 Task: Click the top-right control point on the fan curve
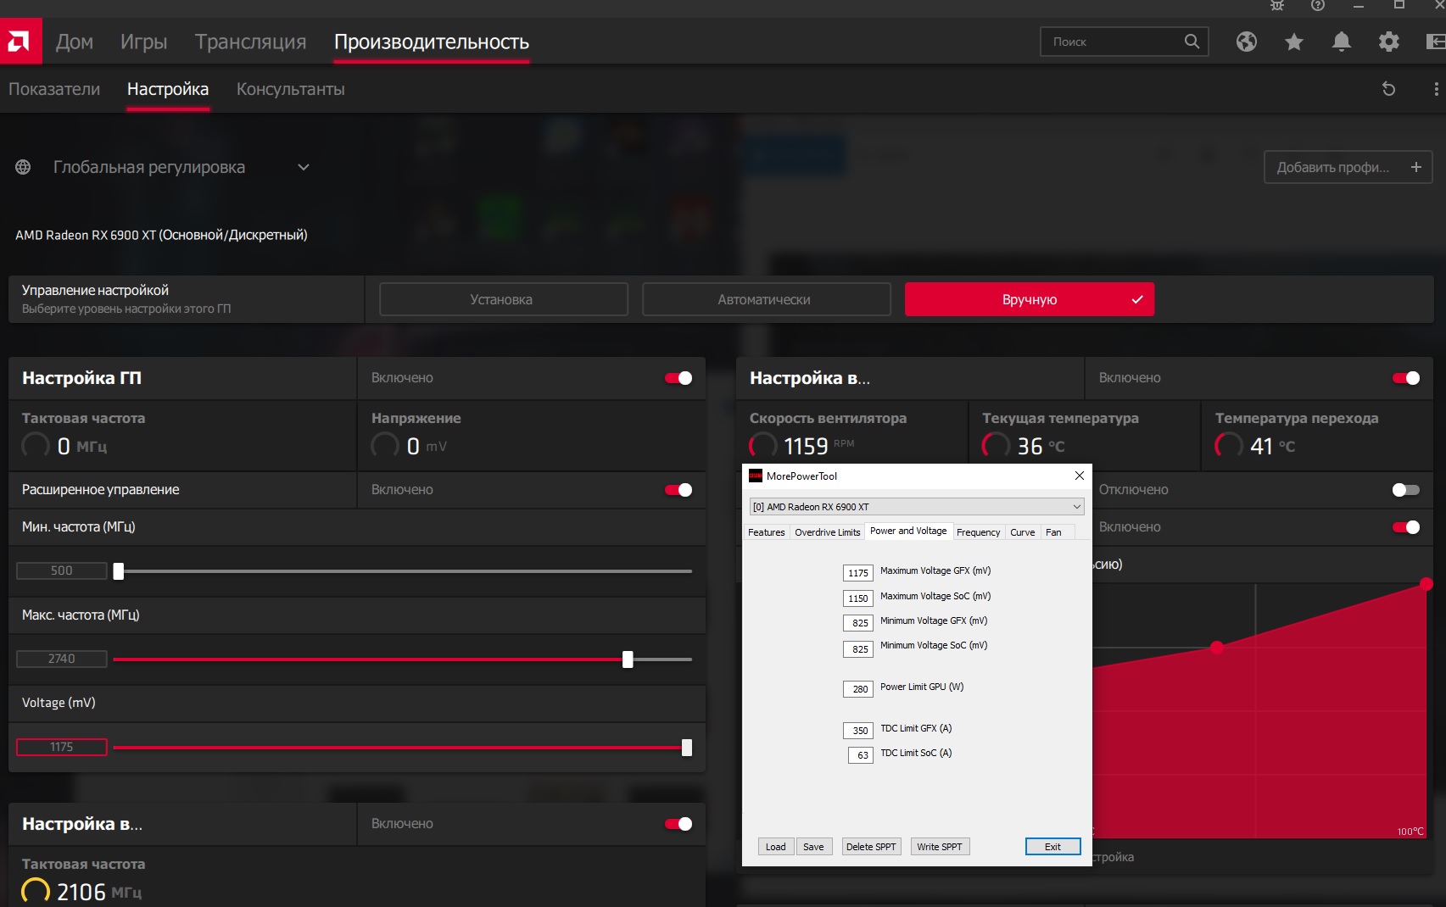pyautogui.click(x=1426, y=584)
